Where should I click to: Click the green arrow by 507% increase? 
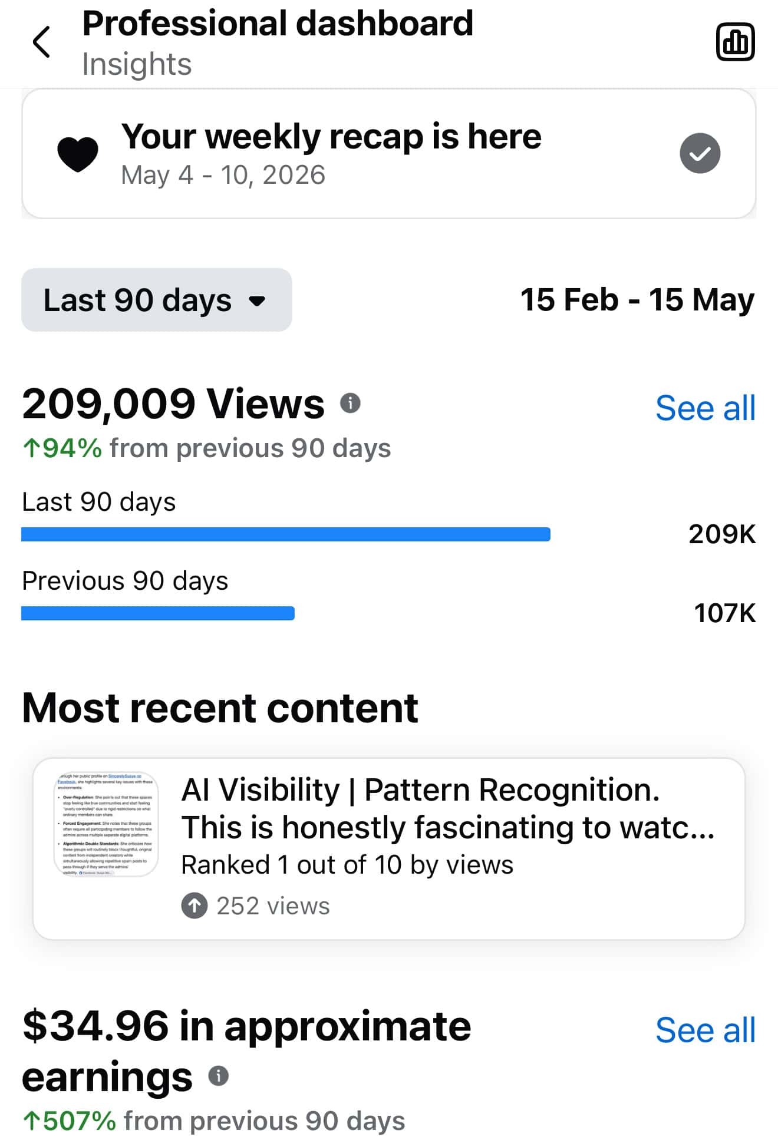31,1121
